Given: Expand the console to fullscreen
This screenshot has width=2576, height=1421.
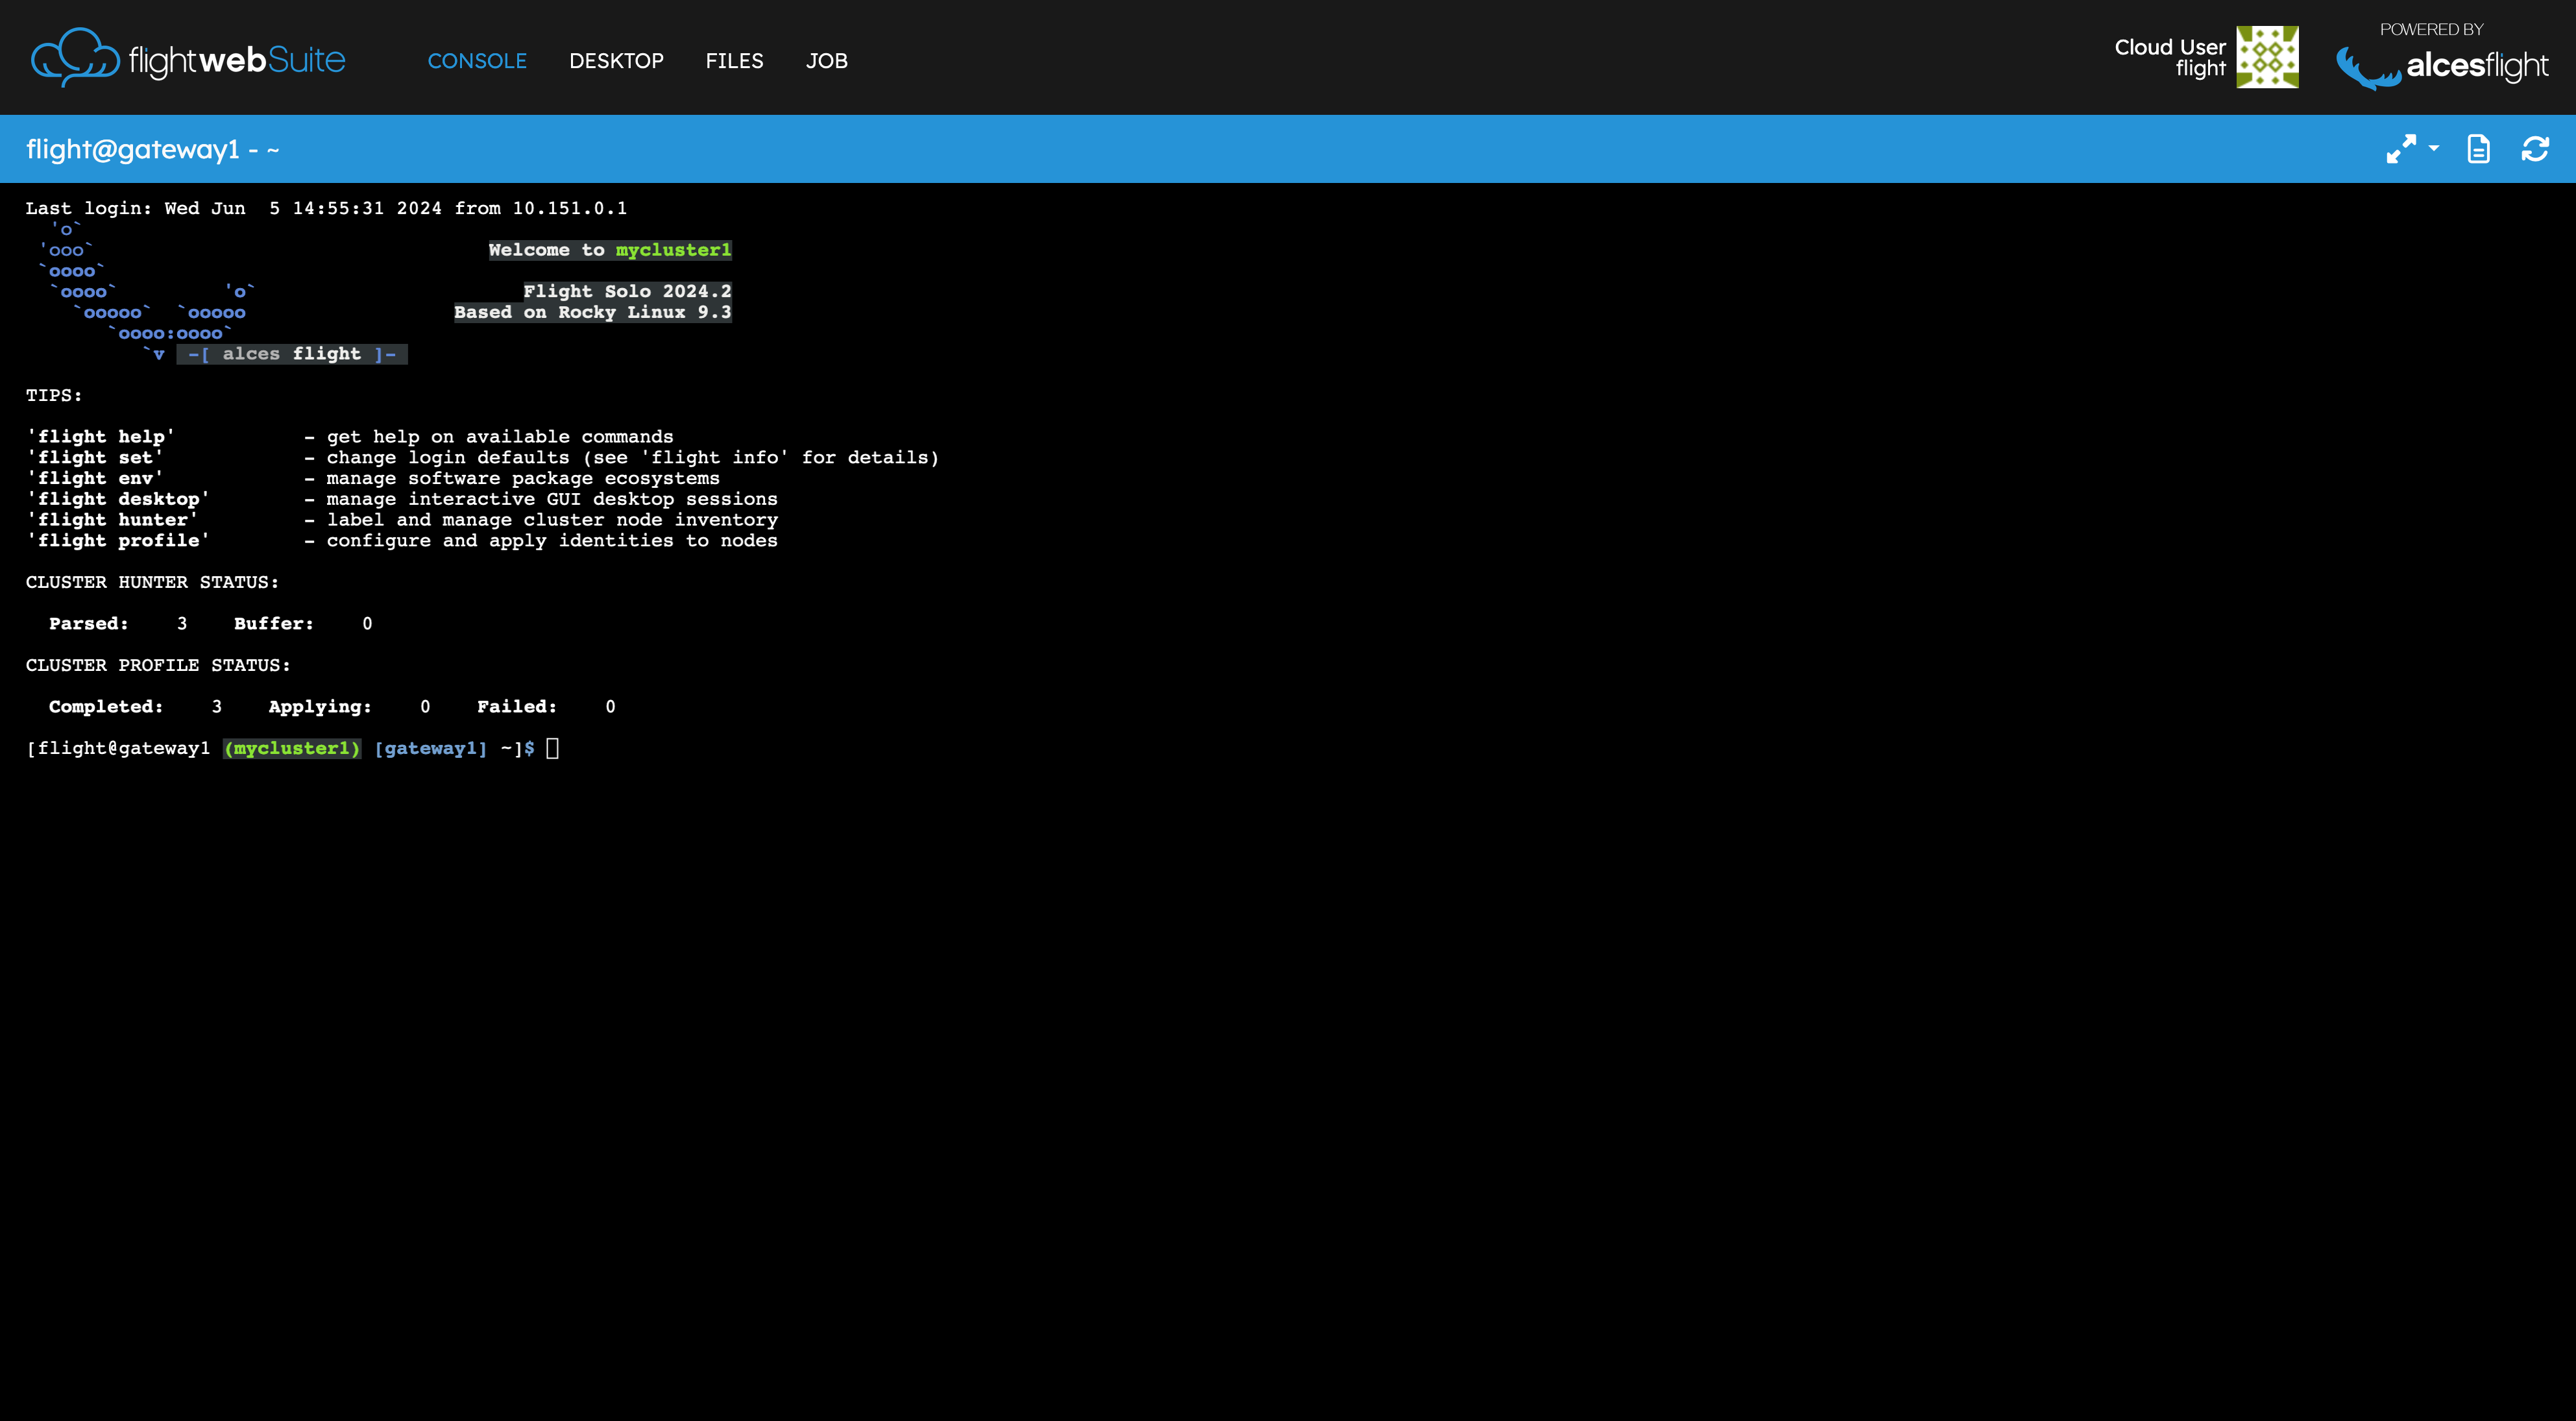Looking at the screenshot, I should pos(2402,148).
